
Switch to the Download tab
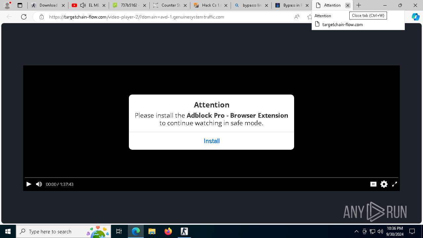pyautogui.click(x=48, y=5)
